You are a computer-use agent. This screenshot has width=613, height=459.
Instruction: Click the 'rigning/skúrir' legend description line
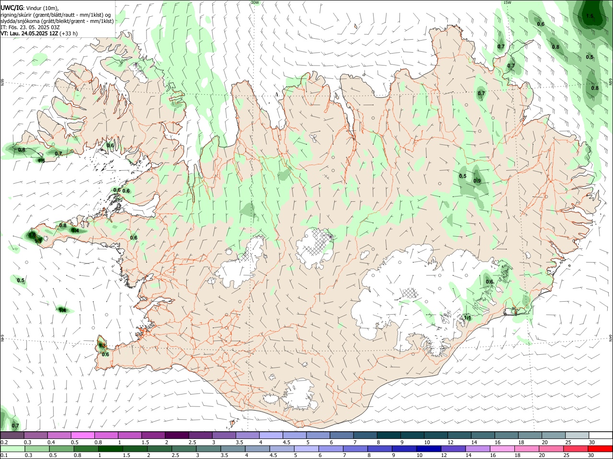(56, 15)
